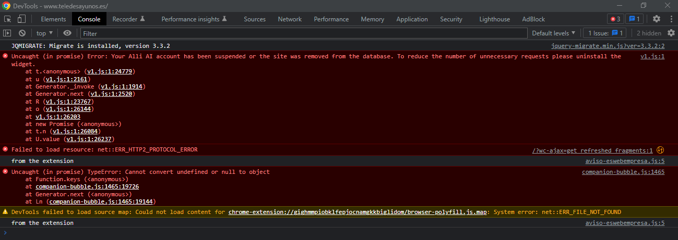
Task: Follow the v1.js:1:1914 stack trace link
Action: point(122,86)
